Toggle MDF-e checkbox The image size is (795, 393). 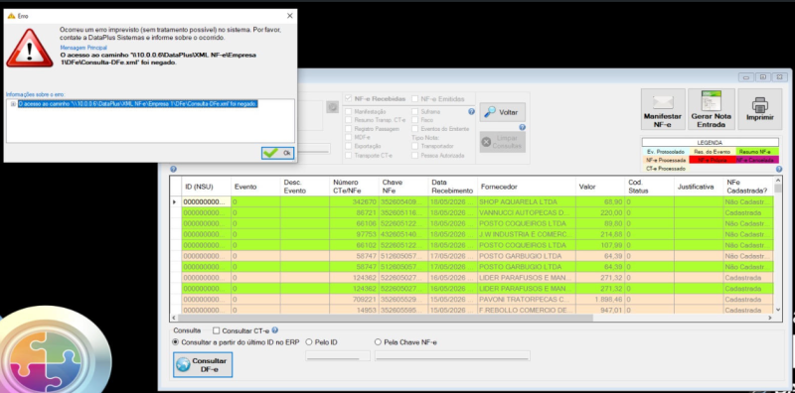349,137
